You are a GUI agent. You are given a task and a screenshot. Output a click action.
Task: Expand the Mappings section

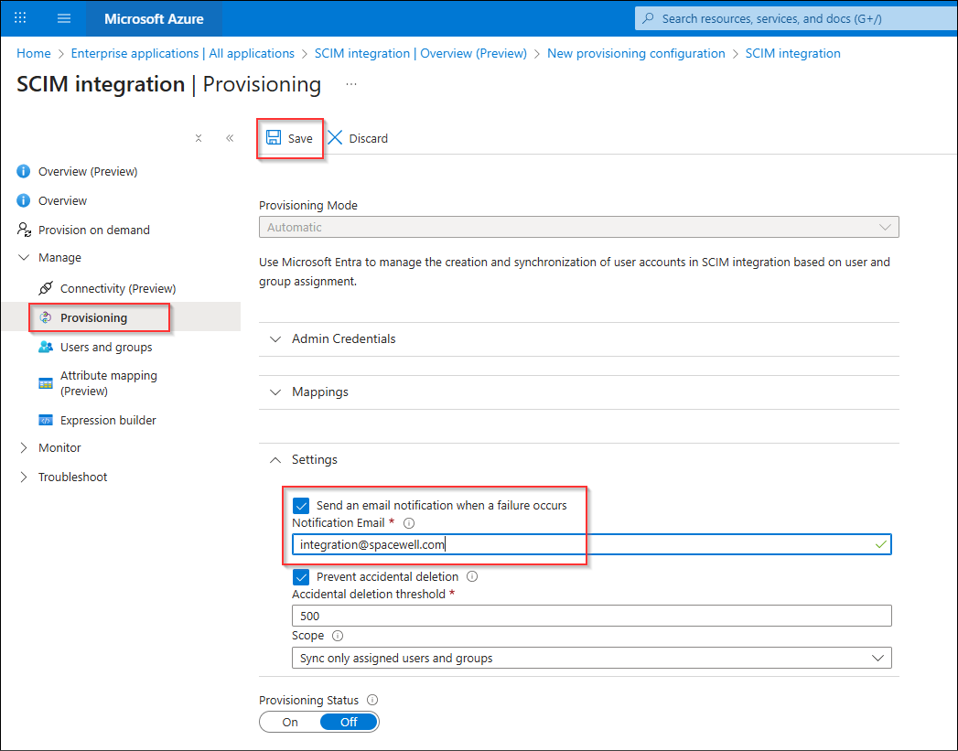[578, 392]
